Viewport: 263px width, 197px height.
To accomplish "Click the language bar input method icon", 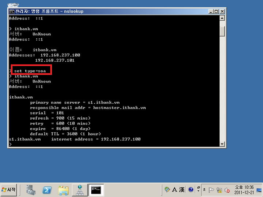I will click(x=167, y=190).
